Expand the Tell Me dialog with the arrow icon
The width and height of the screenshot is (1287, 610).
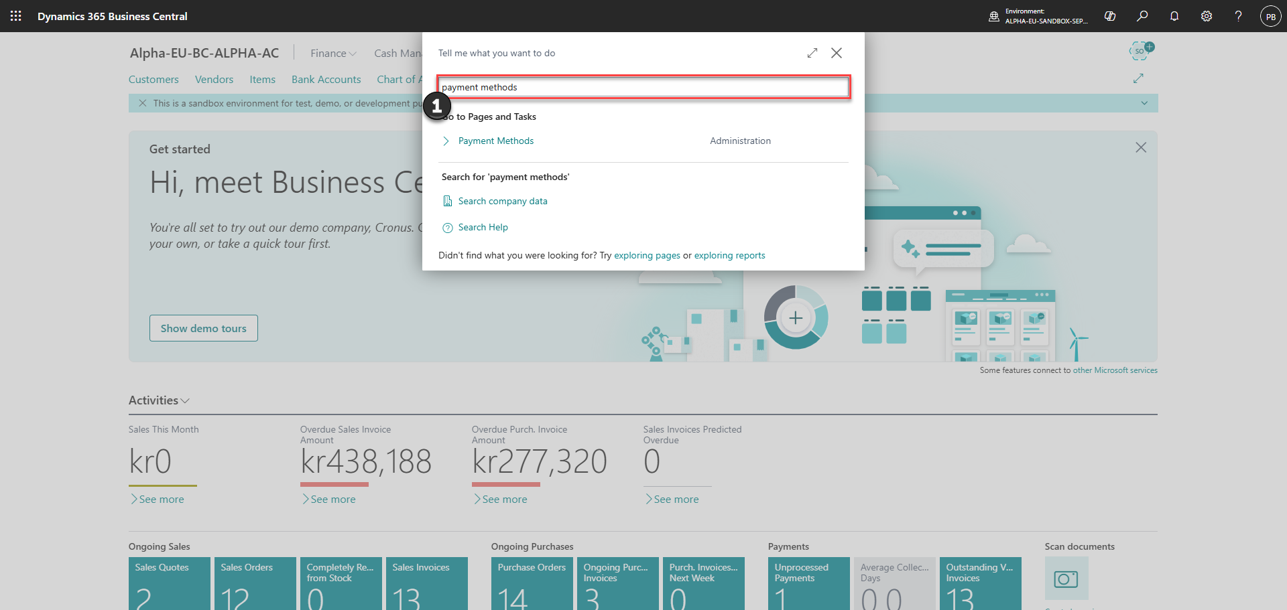pos(812,53)
